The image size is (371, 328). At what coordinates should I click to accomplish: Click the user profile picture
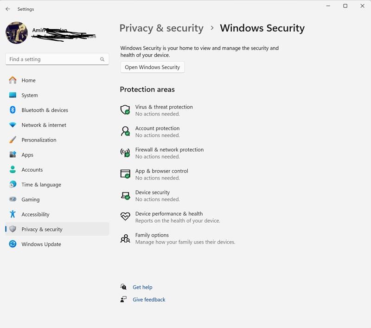pos(17,32)
